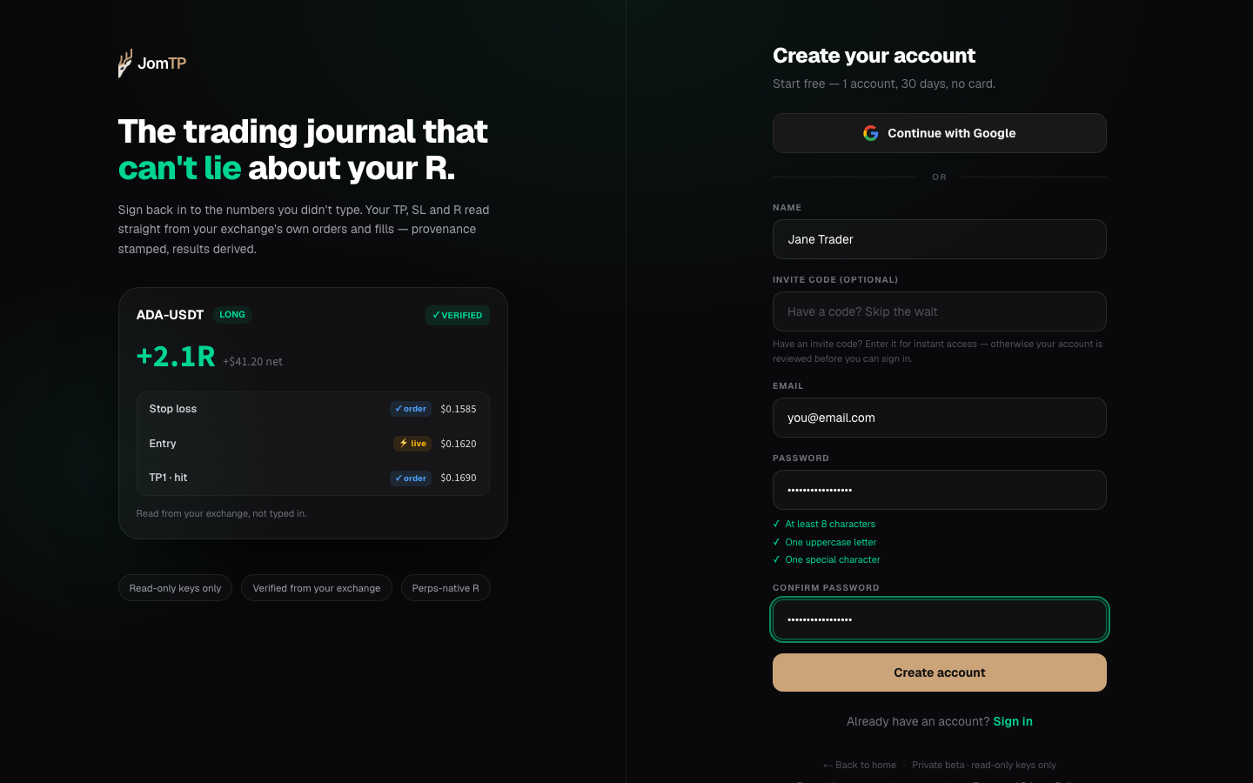Click the TP1 price $0.1690

pyautogui.click(x=459, y=478)
